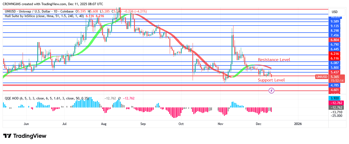This screenshot has width=349, height=144.
Task: Click the 8.298 price label
Action: [x=335, y=31]
